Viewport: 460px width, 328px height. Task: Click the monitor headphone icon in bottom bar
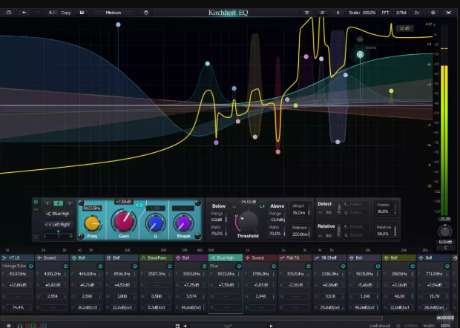[20, 326]
